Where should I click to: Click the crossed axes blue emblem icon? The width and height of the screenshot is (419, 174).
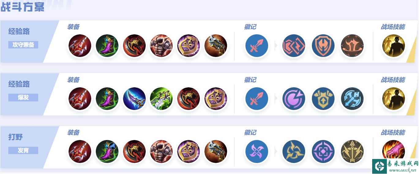click(352, 99)
